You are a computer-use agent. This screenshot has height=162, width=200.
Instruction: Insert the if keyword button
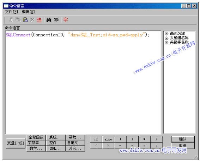[x=96, y=139]
